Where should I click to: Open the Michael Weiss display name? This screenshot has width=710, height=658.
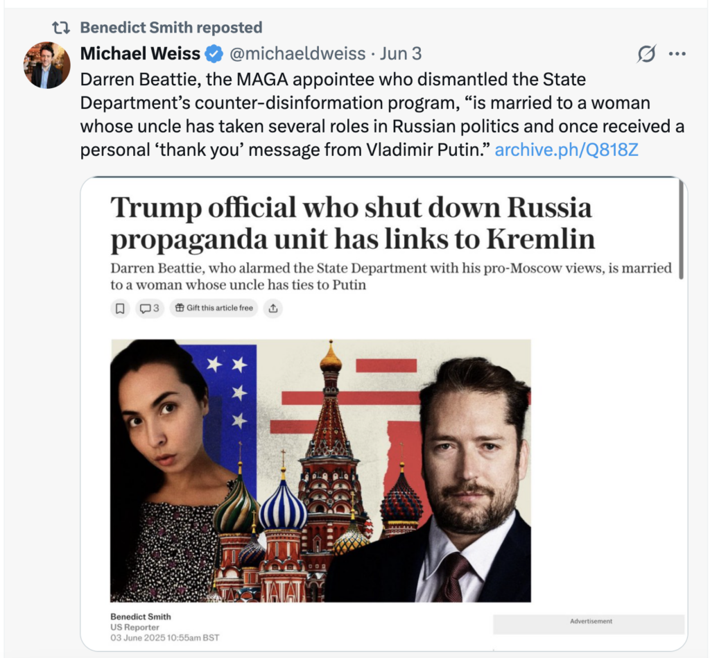140,53
